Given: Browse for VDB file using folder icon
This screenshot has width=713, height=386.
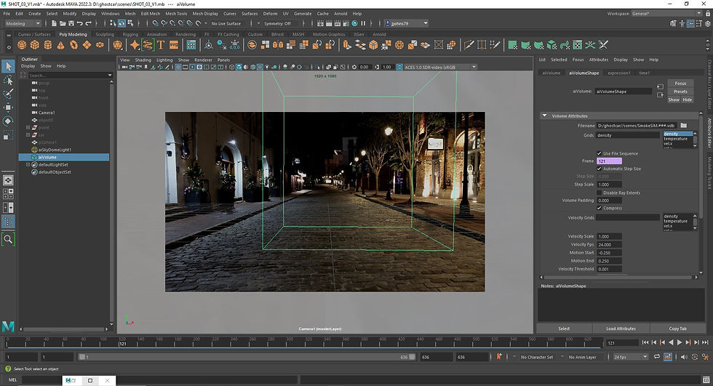Looking at the screenshot, I should pyautogui.click(x=684, y=126).
